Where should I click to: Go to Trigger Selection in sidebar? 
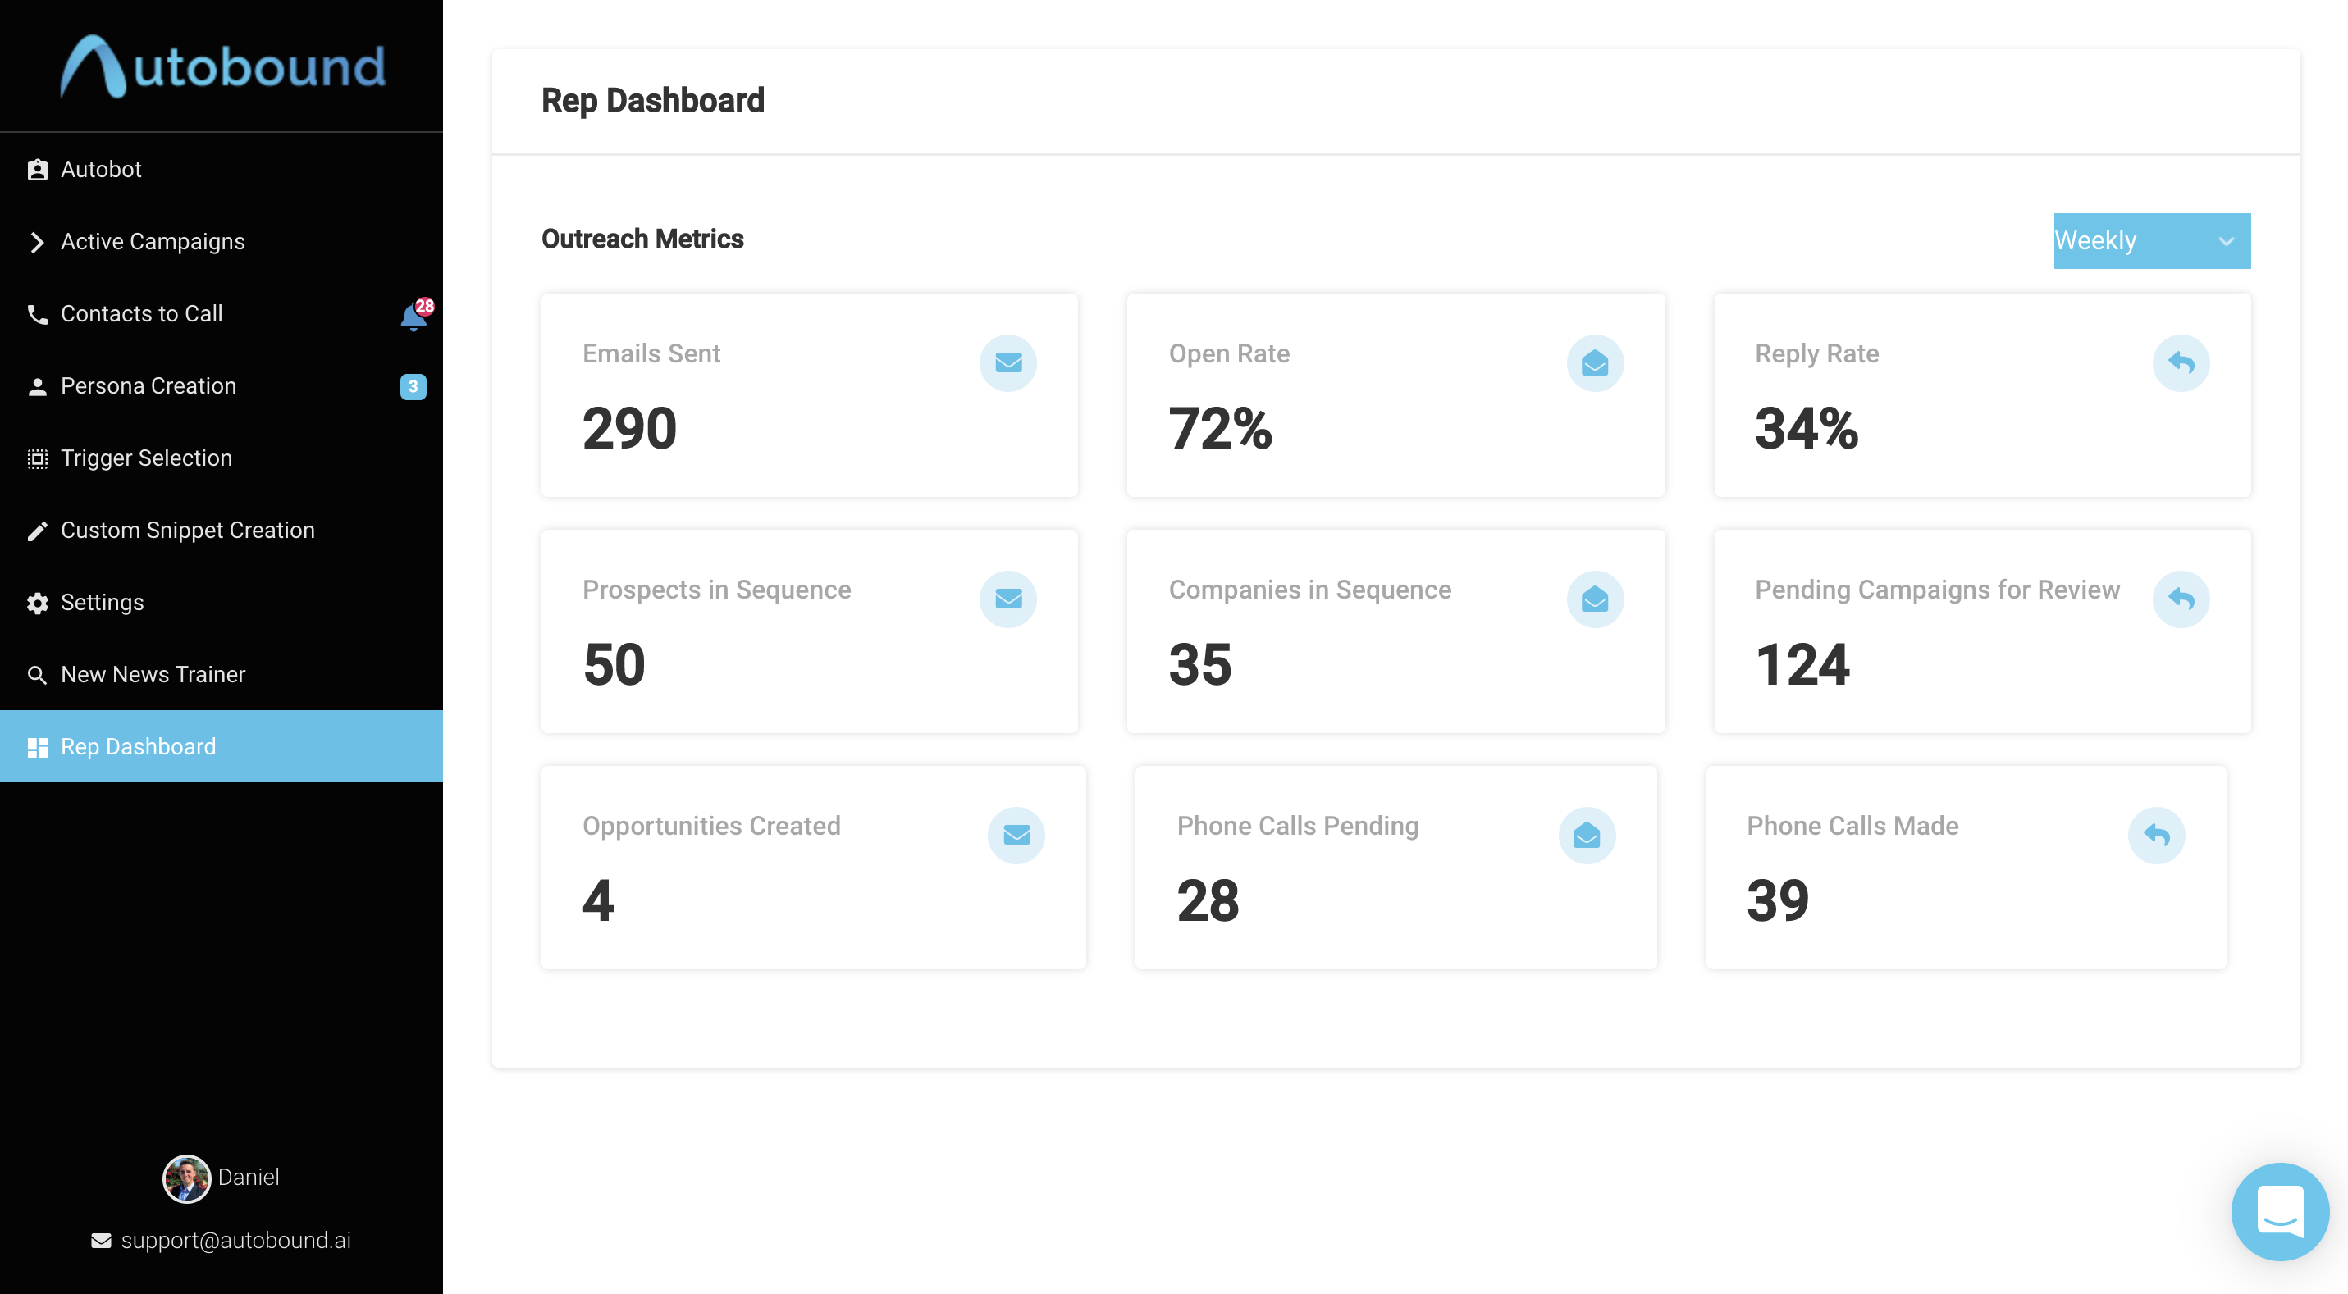[146, 458]
